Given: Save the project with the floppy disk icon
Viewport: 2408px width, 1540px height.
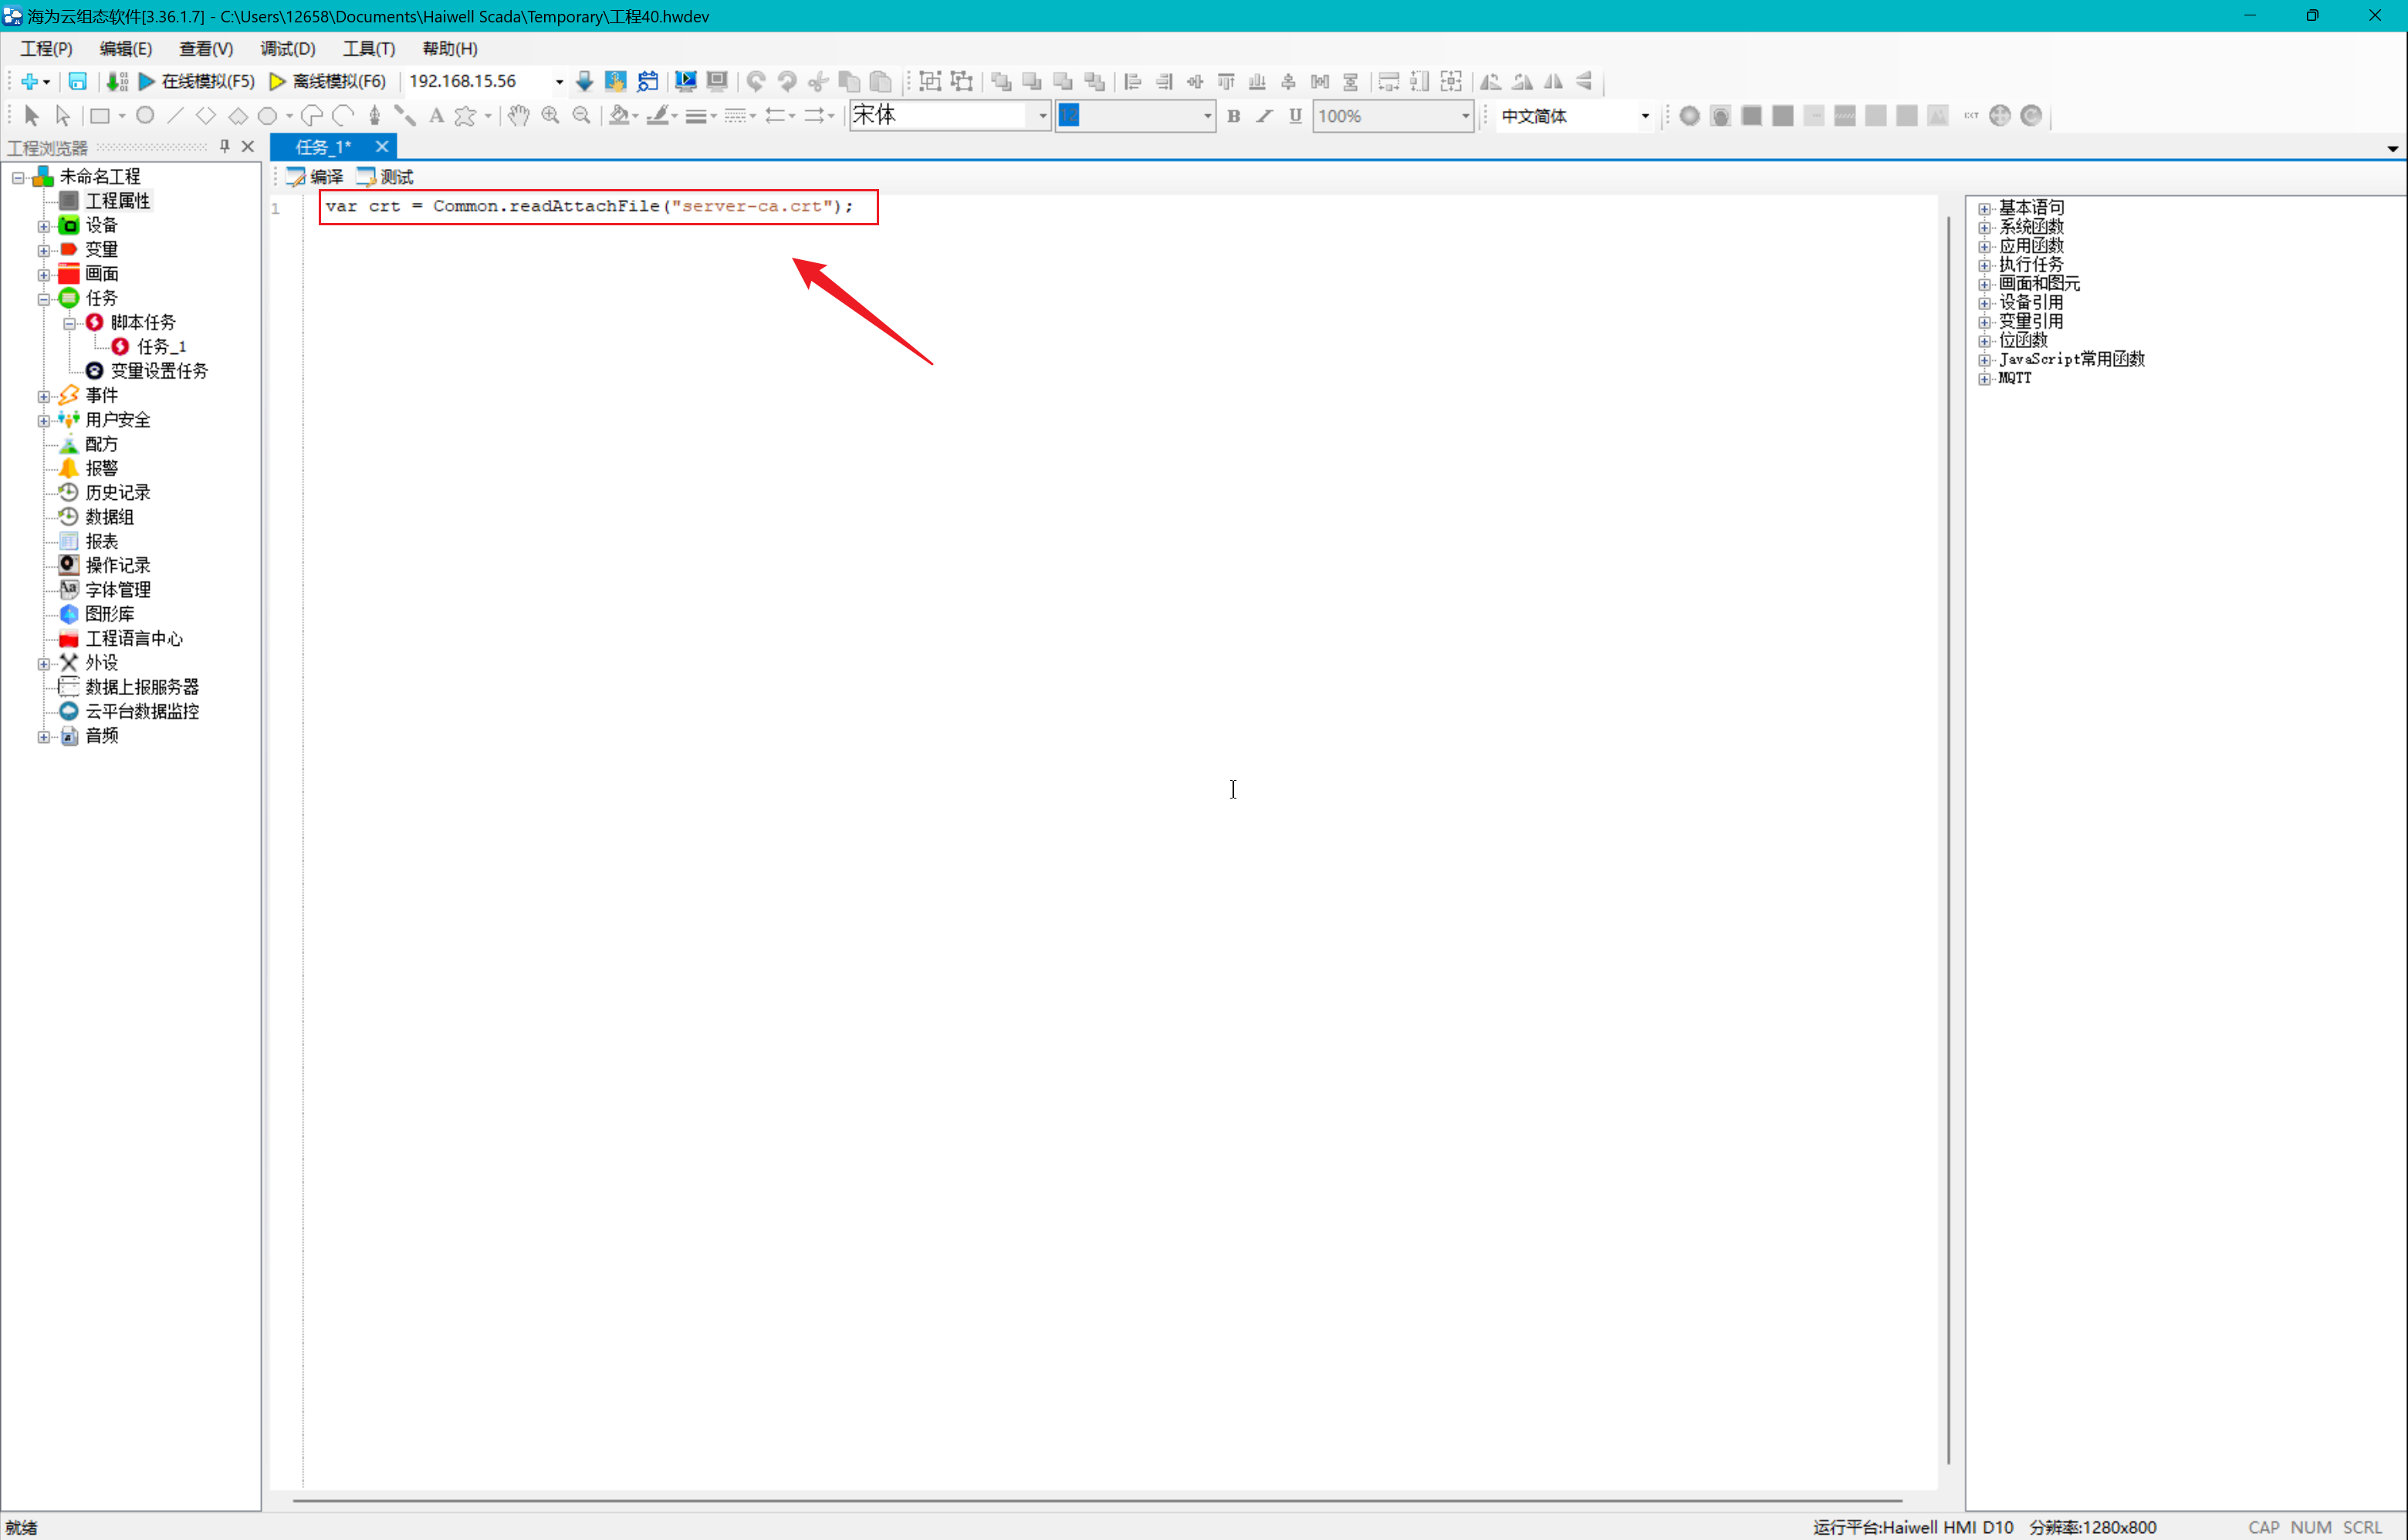Looking at the screenshot, I should pos(77,81).
